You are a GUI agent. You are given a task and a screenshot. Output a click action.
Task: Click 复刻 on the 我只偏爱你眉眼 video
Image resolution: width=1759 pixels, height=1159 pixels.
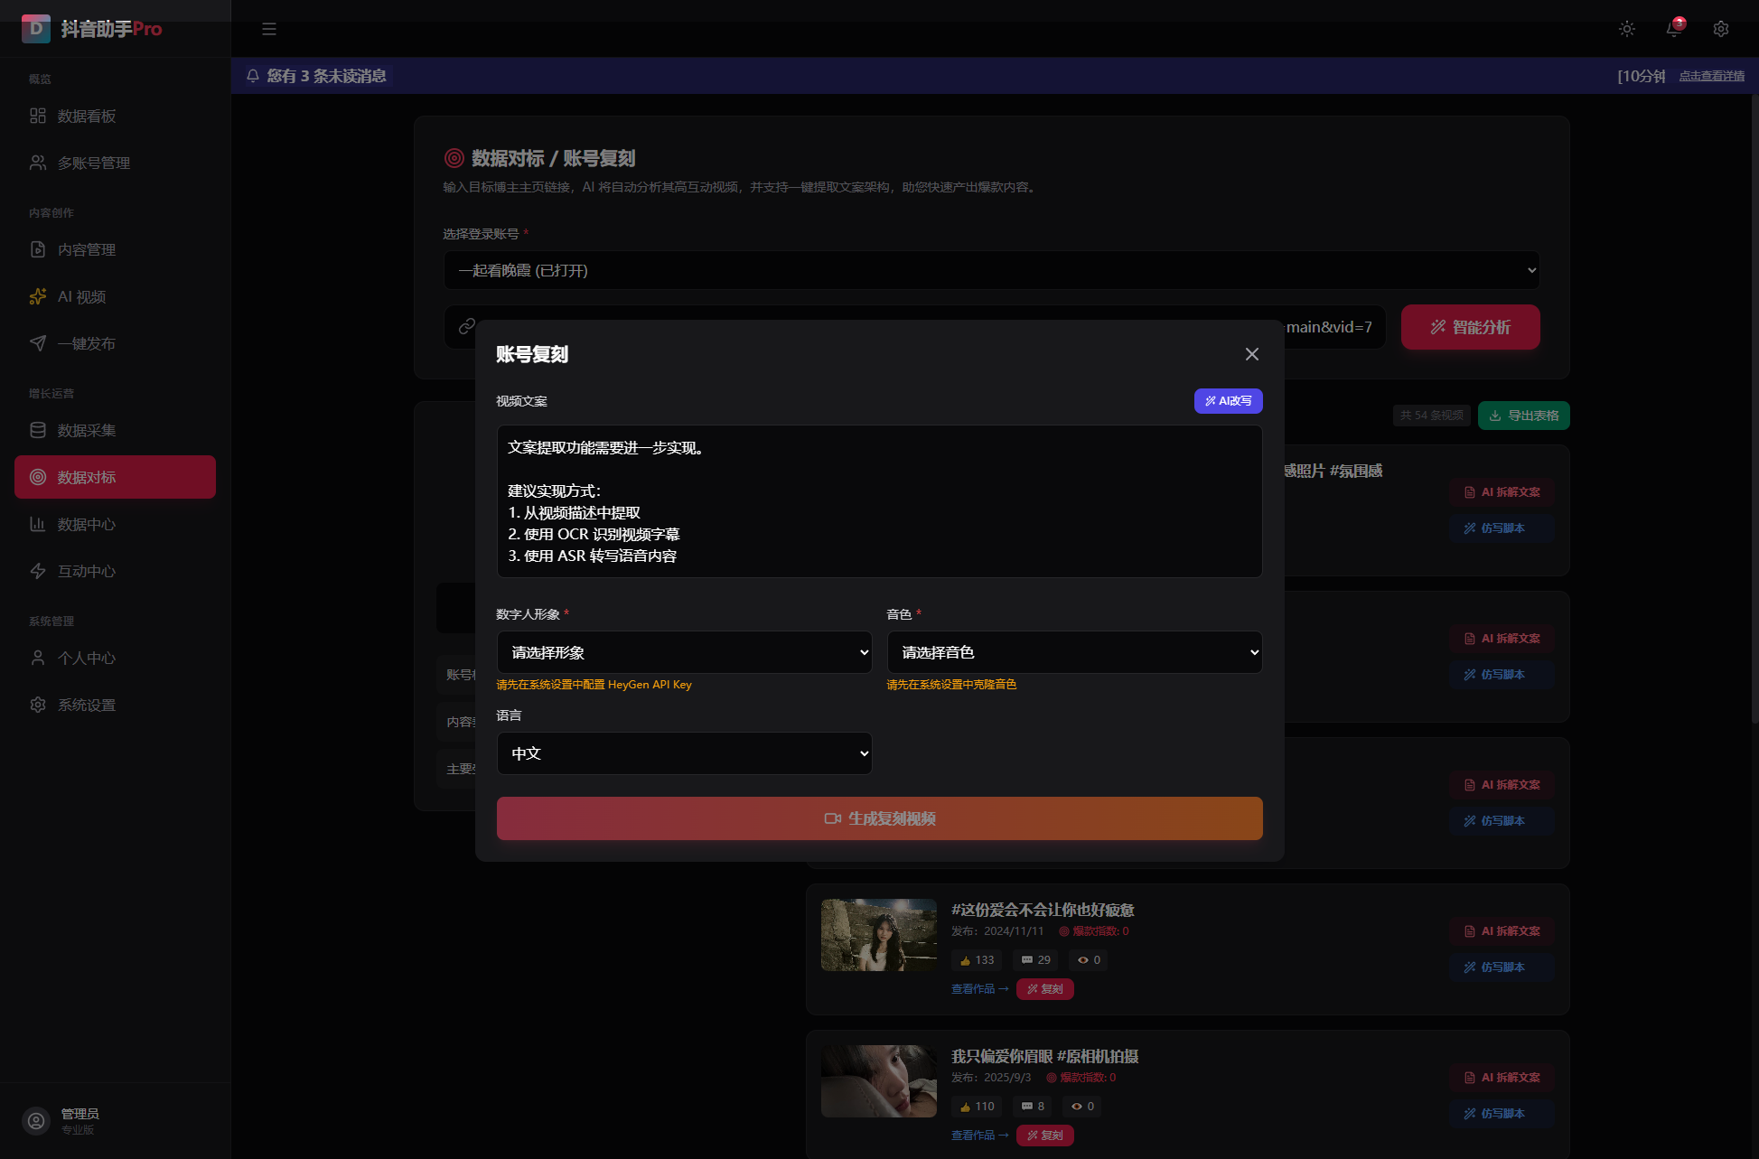tap(1044, 1136)
